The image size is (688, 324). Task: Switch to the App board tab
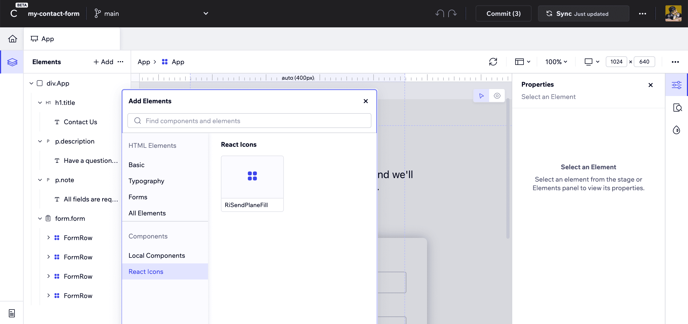72,39
